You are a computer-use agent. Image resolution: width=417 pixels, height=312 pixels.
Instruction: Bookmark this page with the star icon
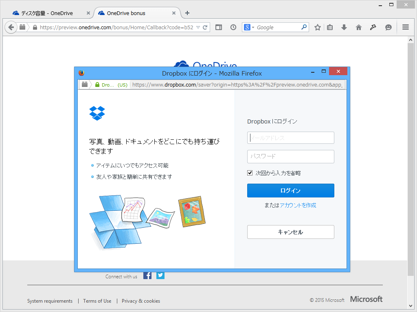tap(317, 27)
